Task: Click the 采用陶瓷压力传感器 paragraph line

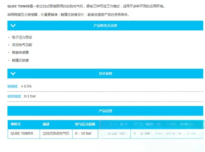Action: pyautogui.click(x=68, y=15)
